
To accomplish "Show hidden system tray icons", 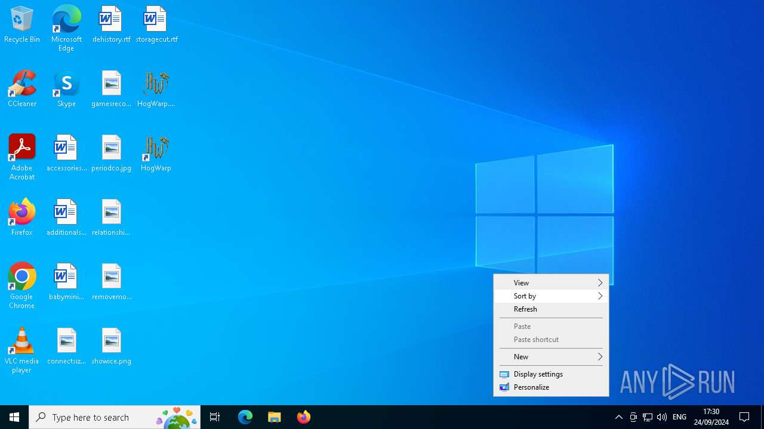I will tap(619, 417).
